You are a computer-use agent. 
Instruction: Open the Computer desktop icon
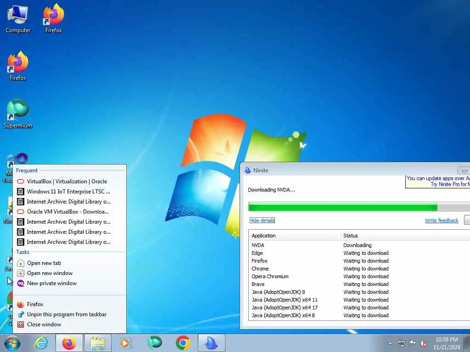pos(18,19)
